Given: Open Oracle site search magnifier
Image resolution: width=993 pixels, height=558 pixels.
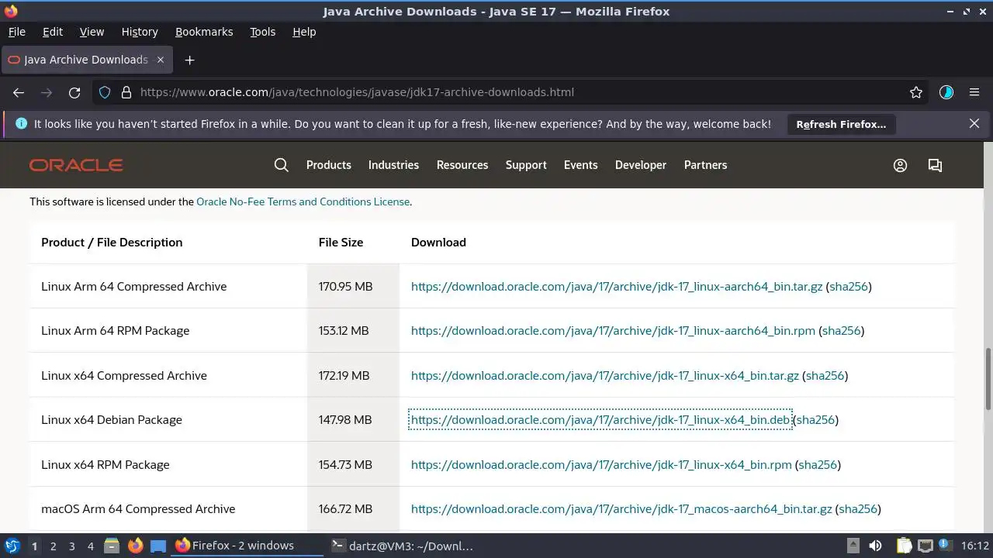Looking at the screenshot, I should pyautogui.click(x=282, y=165).
